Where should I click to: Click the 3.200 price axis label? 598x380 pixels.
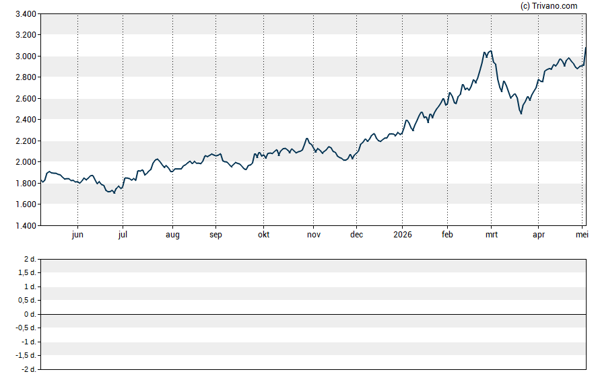(26, 35)
